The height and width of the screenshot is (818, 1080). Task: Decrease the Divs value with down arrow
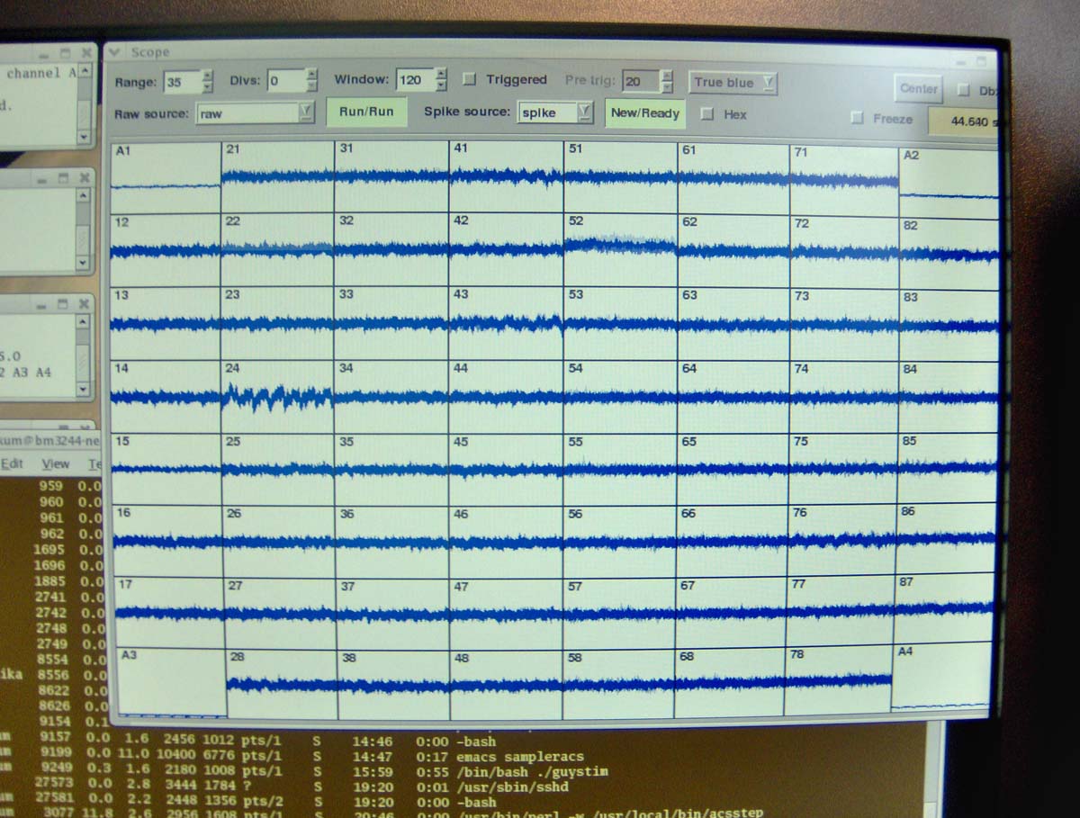(x=312, y=86)
